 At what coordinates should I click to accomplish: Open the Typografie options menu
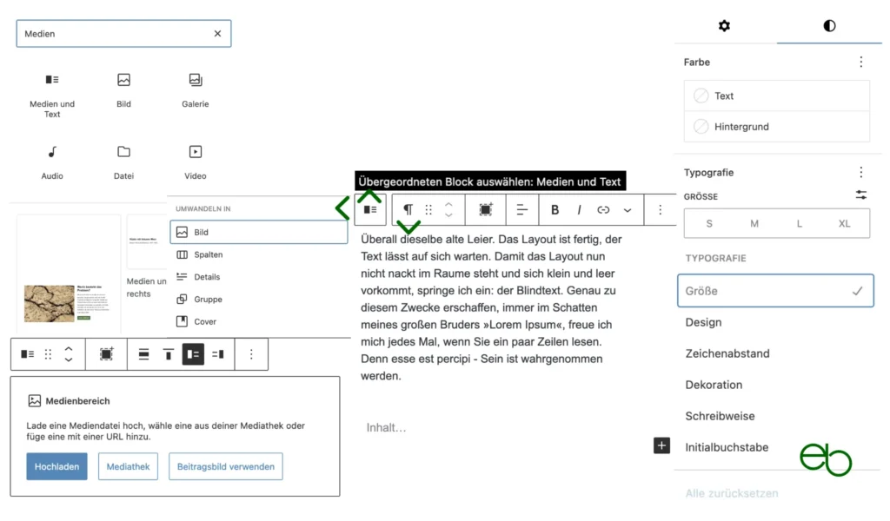pos(861,171)
